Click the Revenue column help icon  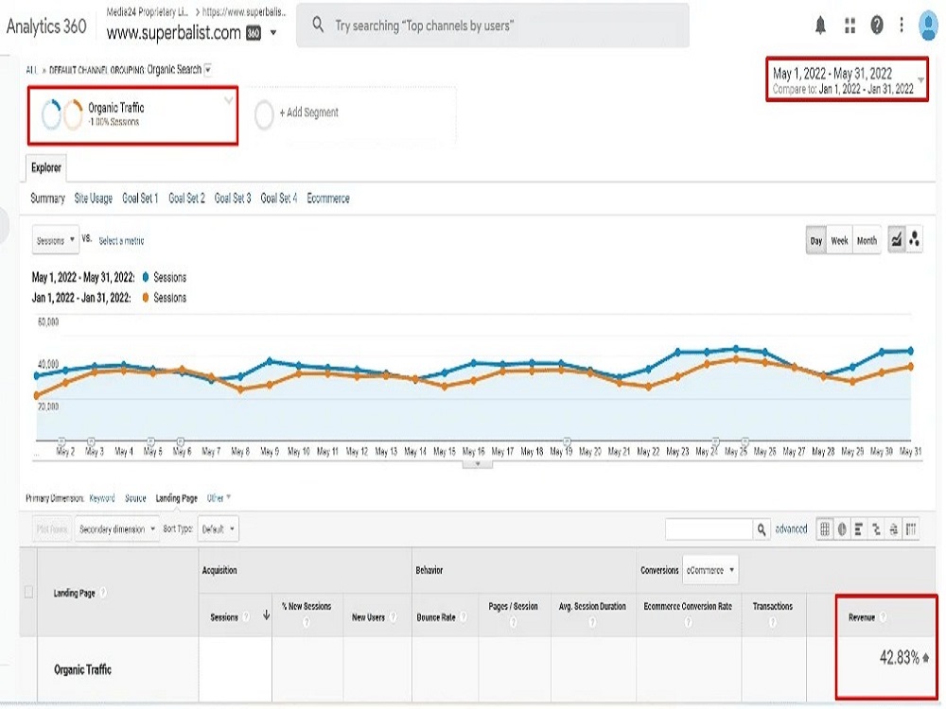point(883,616)
